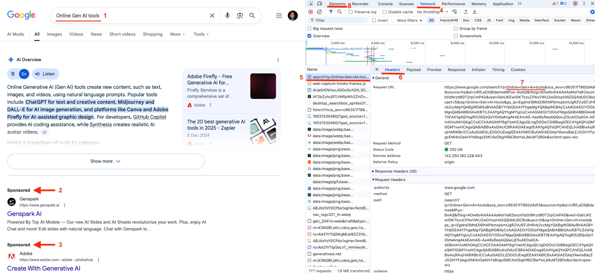This screenshot has height=274, width=595.
Task: Enable Big request rows
Action: (309, 29)
